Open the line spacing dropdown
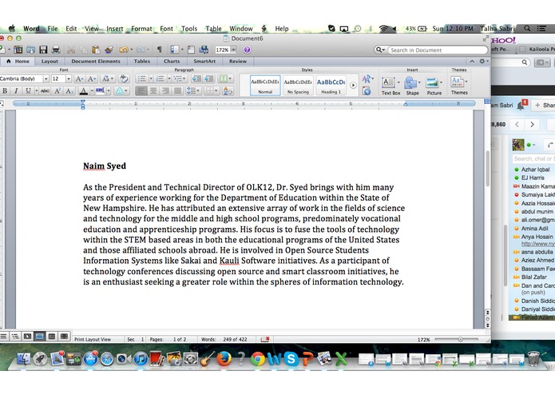This screenshot has width=555, height=395. click(x=193, y=91)
